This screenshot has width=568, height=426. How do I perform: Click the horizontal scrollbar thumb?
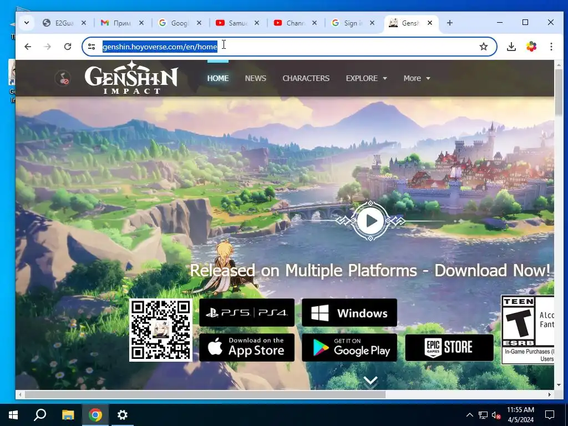coord(205,394)
